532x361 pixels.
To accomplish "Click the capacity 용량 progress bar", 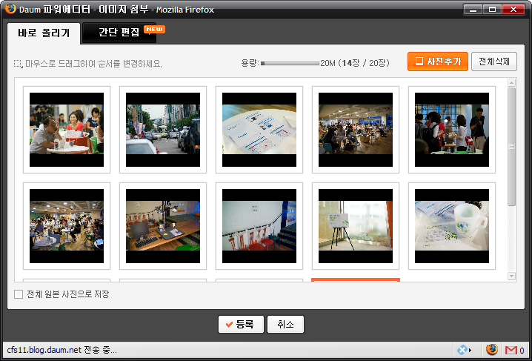I will (290, 63).
